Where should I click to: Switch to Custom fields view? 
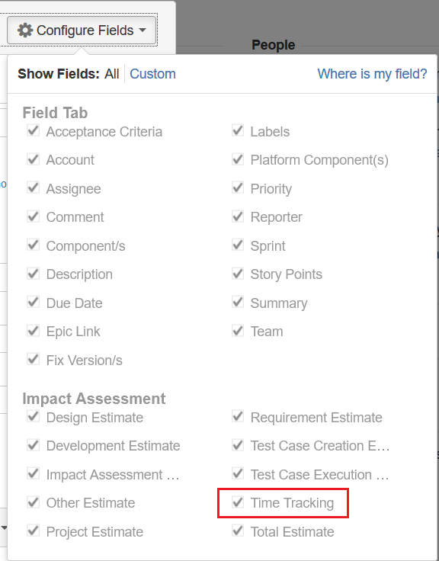tap(152, 74)
